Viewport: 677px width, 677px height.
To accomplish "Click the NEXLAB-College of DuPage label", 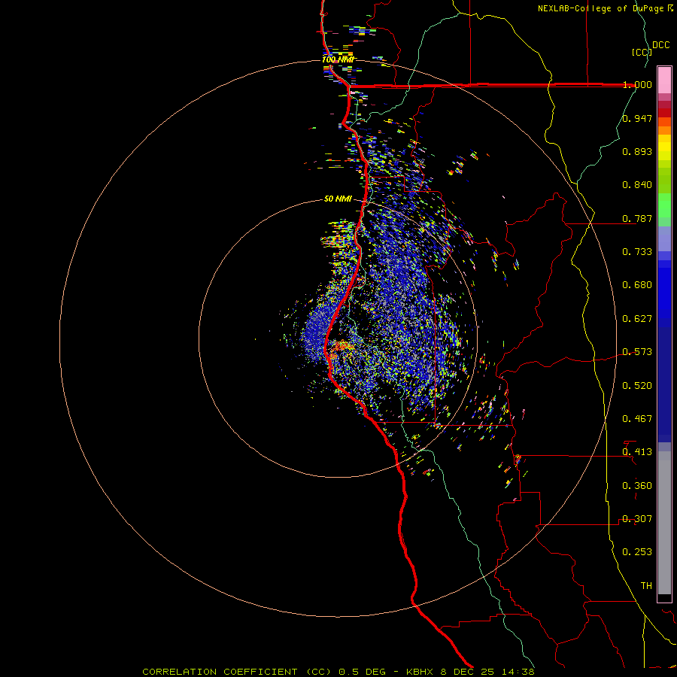I will (x=605, y=8).
